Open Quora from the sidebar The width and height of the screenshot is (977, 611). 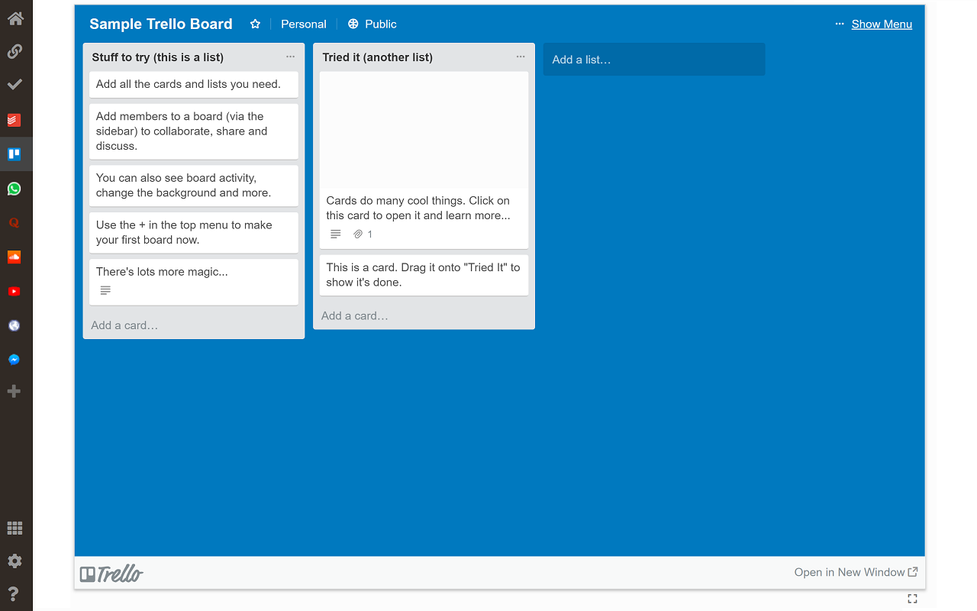click(x=14, y=223)
